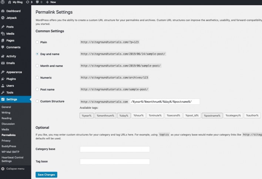Click the Activity icon
This screenshot has width=262, height=179.
[x=3, y=56]
